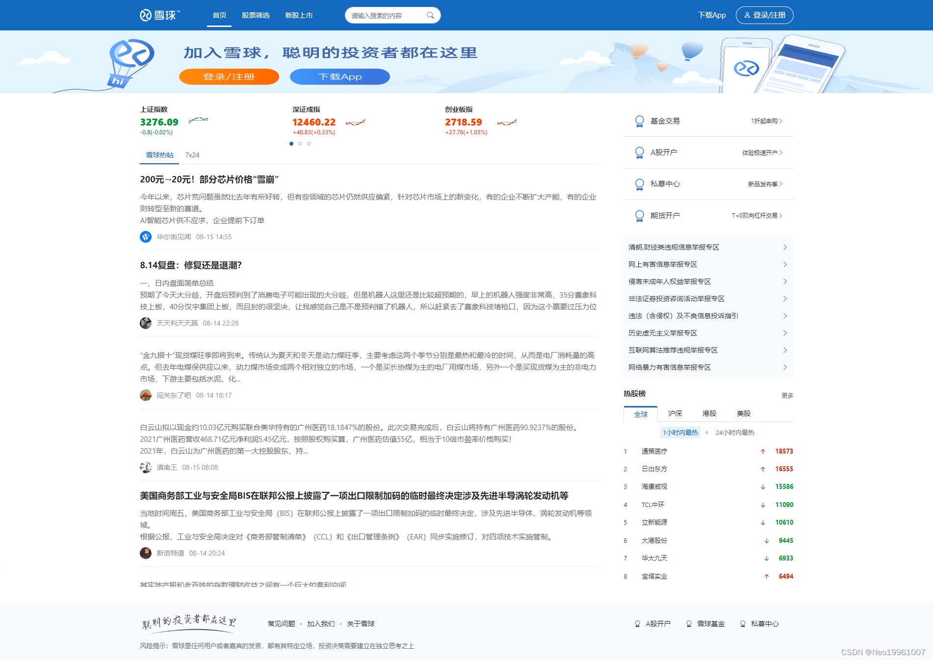Expand 非法证券投资咨询活动举报专区 chevron
The height and width of the screenshot is (660, 933).
785,299
